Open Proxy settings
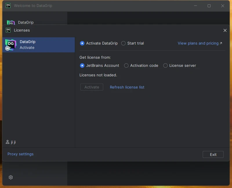This screenshot has width=232, height=188. pos(21,154)
